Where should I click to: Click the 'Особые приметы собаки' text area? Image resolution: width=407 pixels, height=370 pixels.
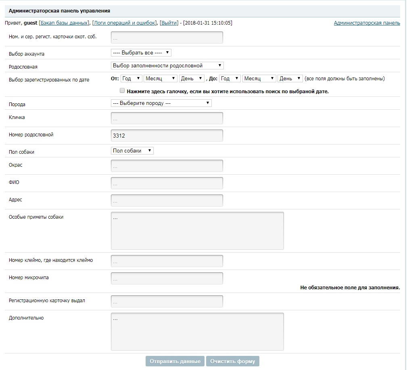pos(197,231)
